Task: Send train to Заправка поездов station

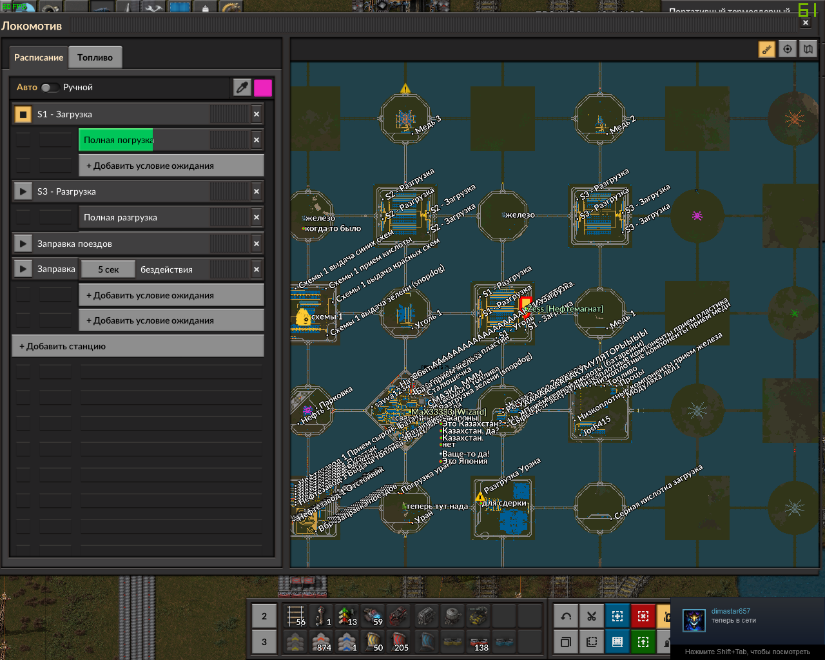Action: tap(23, 244)
